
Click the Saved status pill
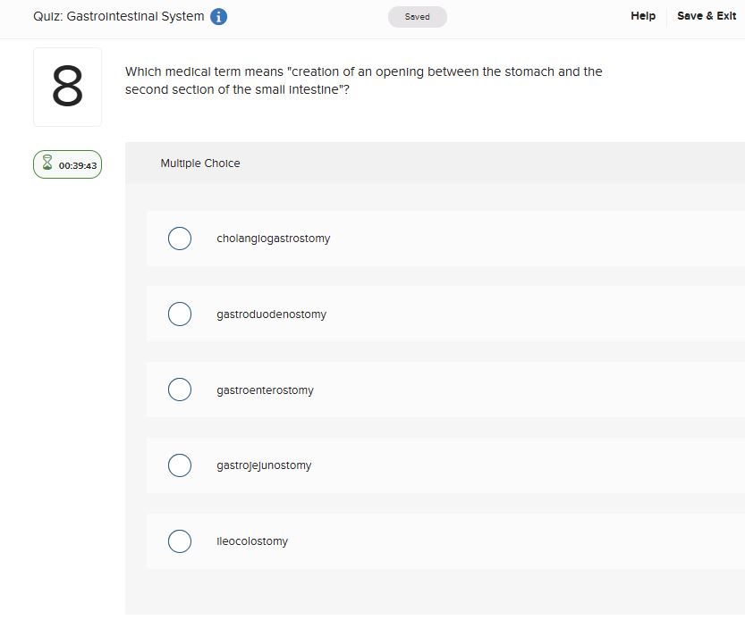coord(417,16)
